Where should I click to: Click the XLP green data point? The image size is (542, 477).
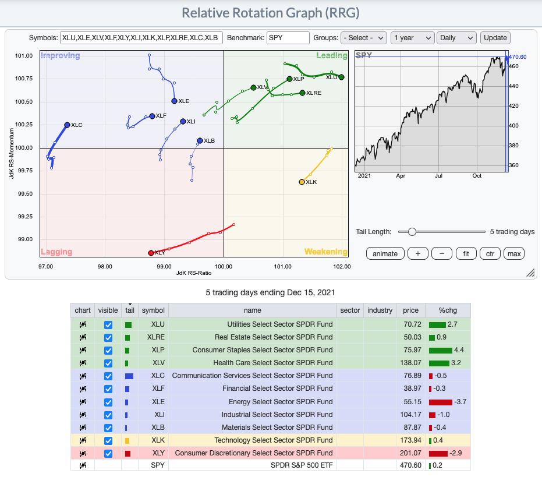coord(290,79)
